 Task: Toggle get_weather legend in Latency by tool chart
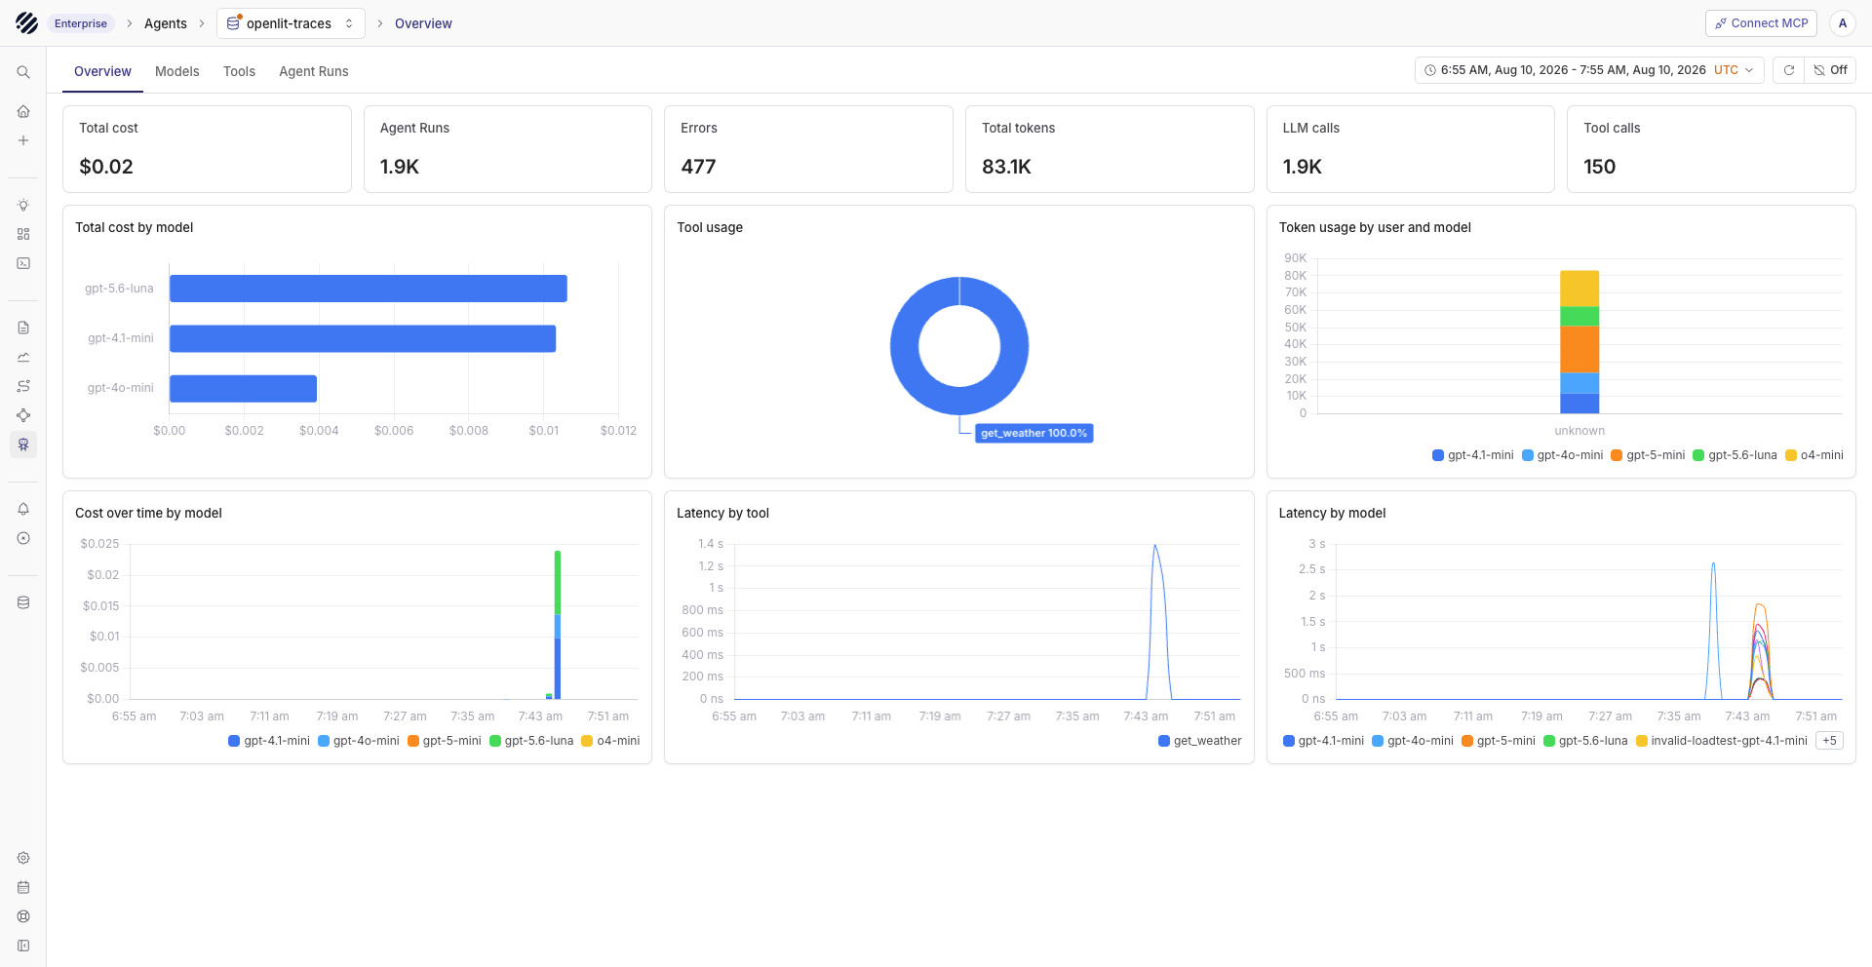pos(1199,741)
